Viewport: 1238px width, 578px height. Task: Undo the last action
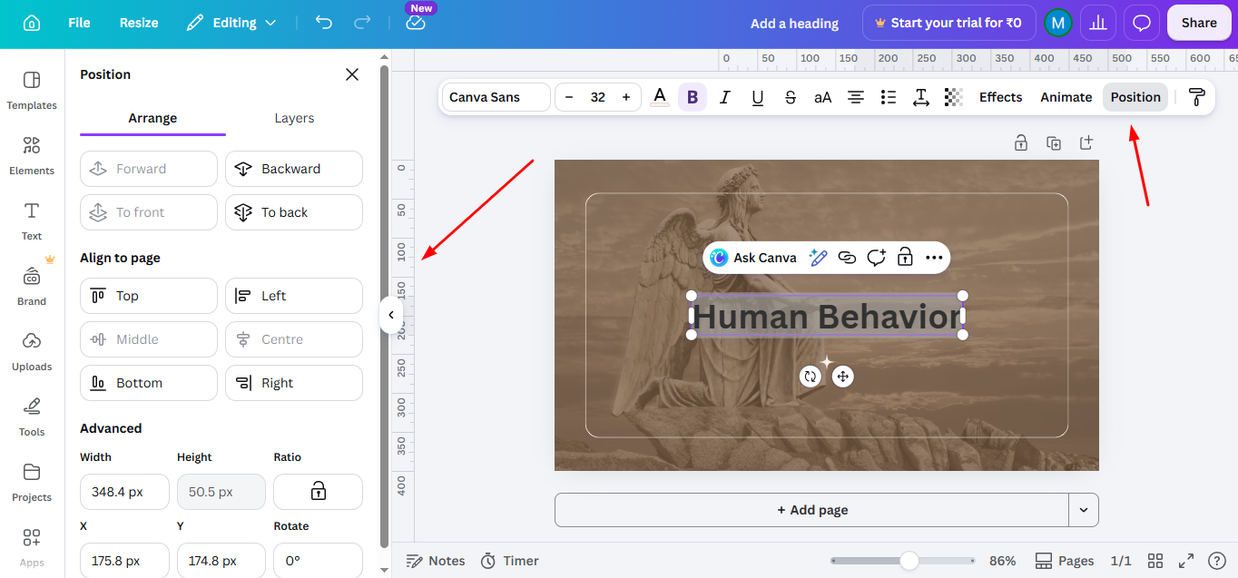click(324, 23)
